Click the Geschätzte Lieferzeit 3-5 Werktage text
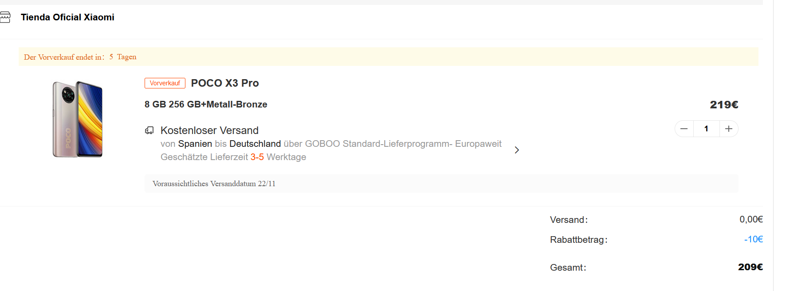This screenshot has height=291, width=786. coord(233,157)
